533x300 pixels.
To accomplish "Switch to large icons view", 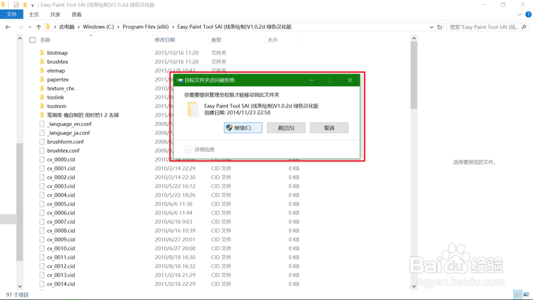I will point(526,295).
